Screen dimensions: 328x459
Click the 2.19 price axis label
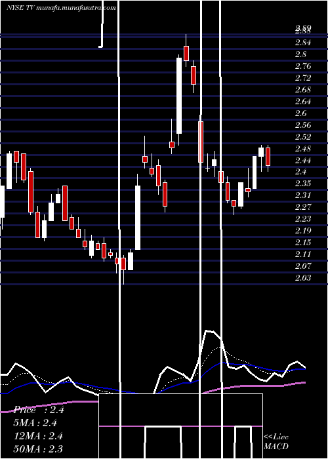click(303, 231)
